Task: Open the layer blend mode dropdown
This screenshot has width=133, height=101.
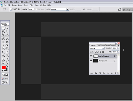Action: [103, 48]
